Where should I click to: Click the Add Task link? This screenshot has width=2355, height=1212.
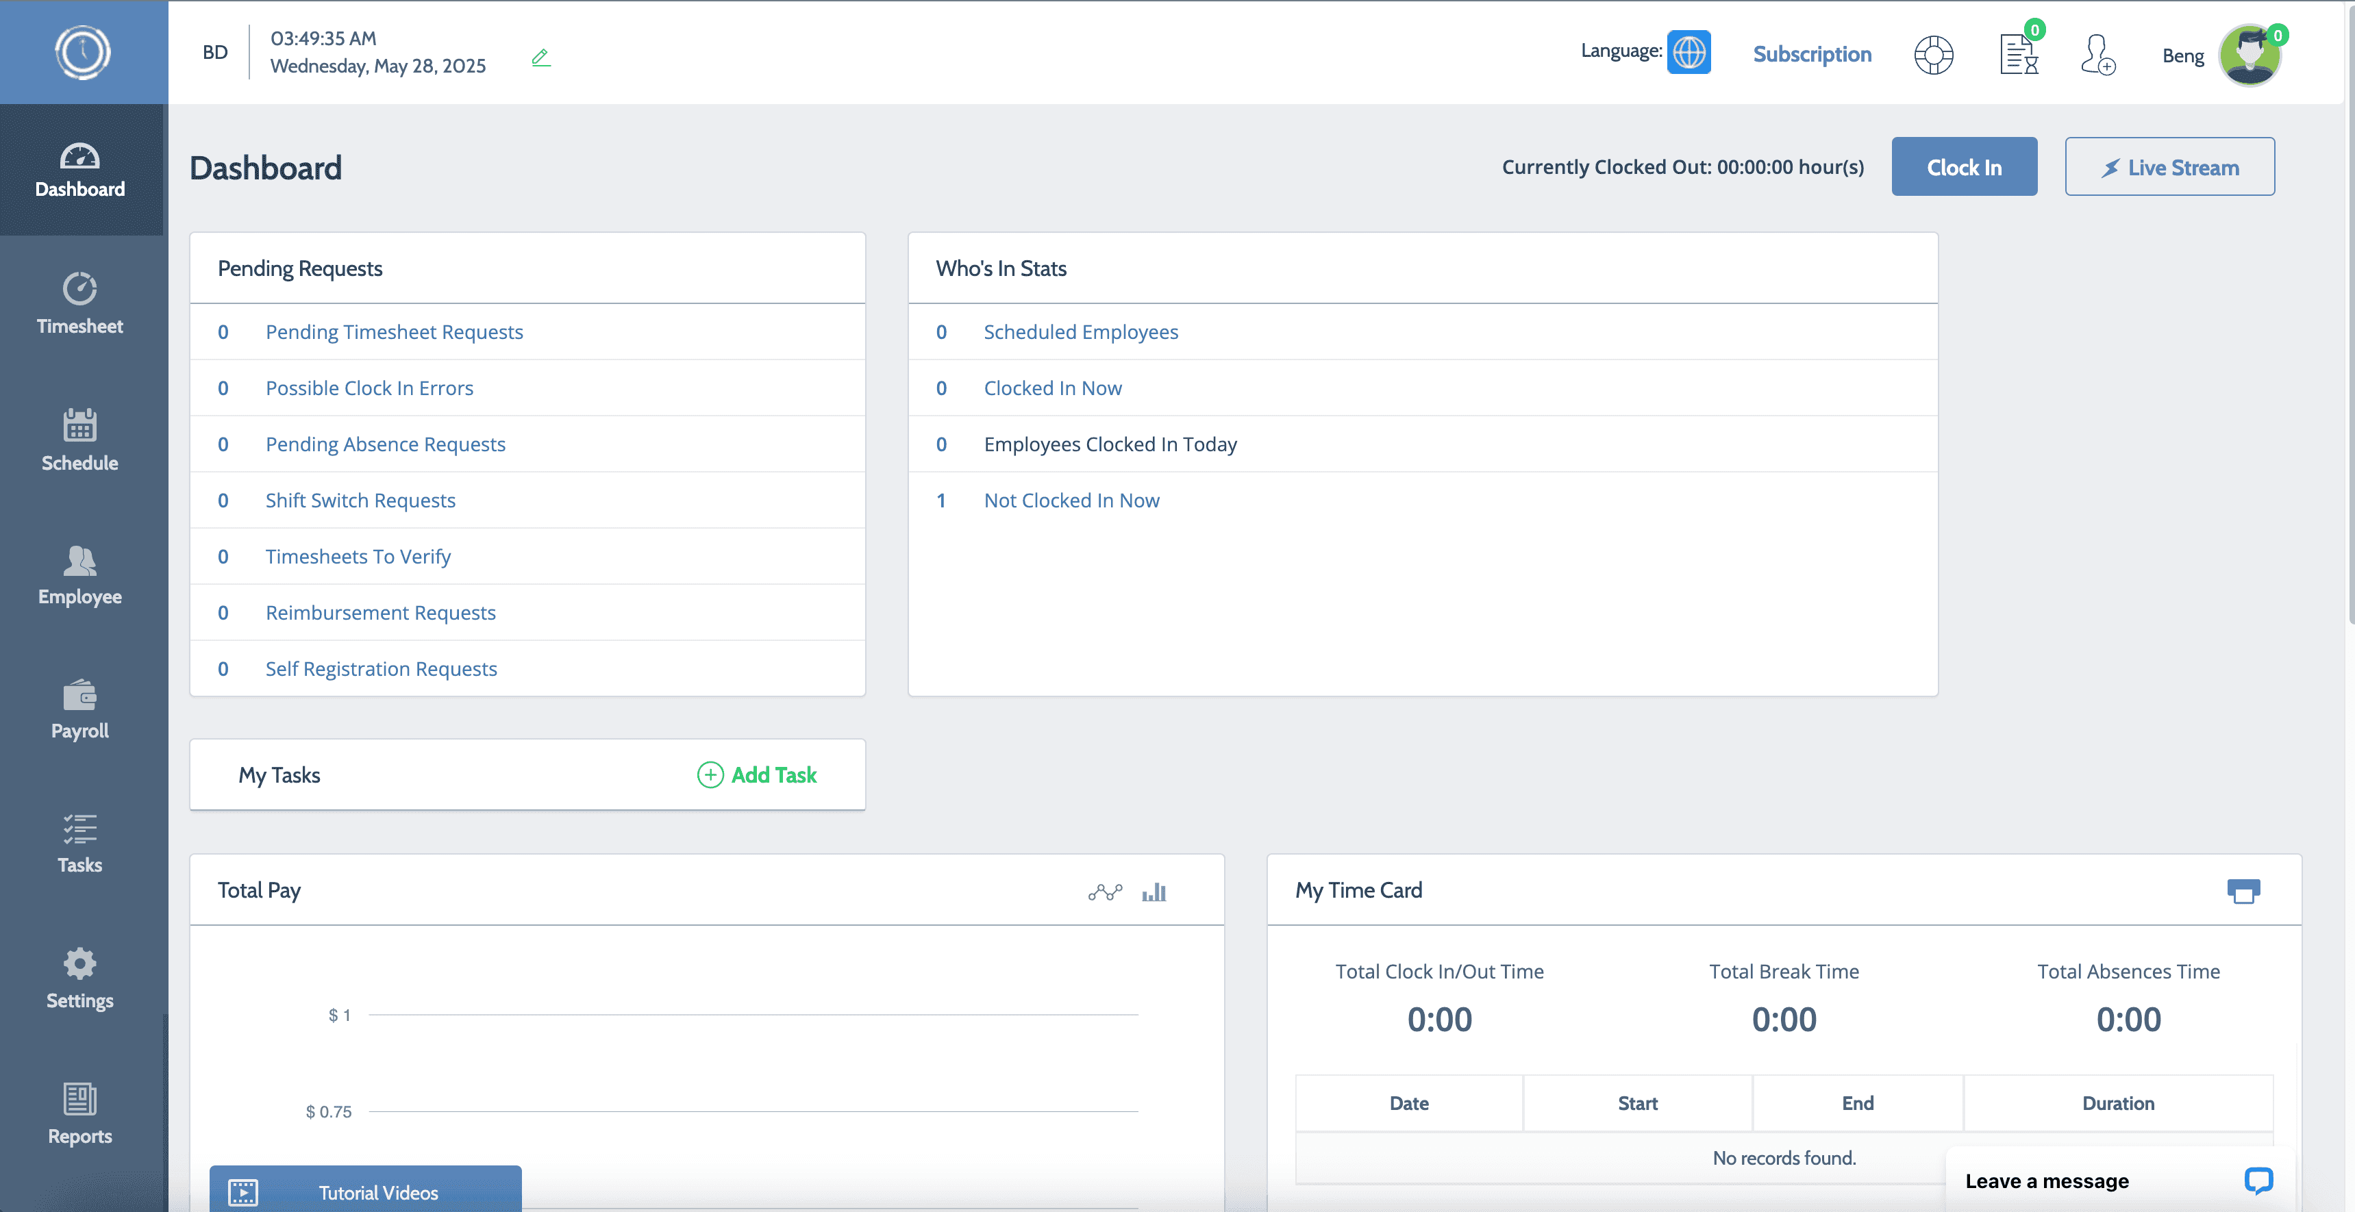coord(758,774)
